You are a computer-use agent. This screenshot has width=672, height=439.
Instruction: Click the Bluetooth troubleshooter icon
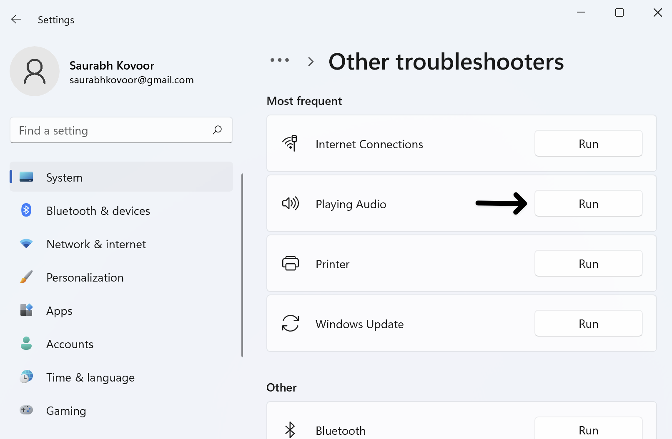click(x=290, y=430)
